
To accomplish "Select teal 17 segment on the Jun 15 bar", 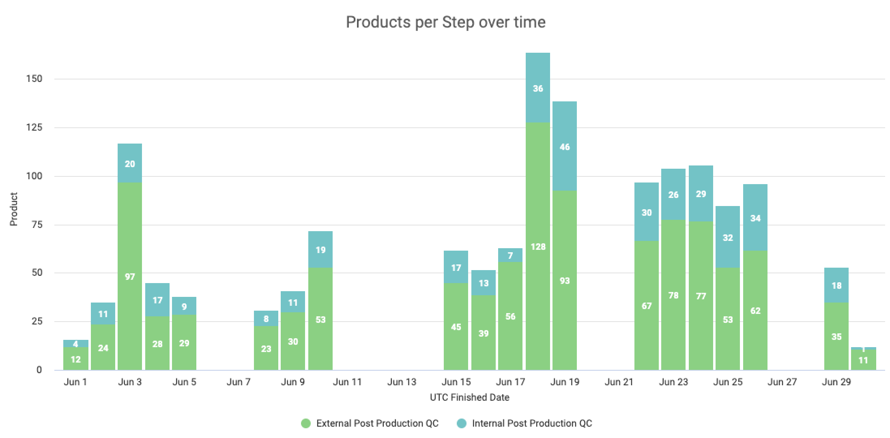I will (x=456, y=267).
